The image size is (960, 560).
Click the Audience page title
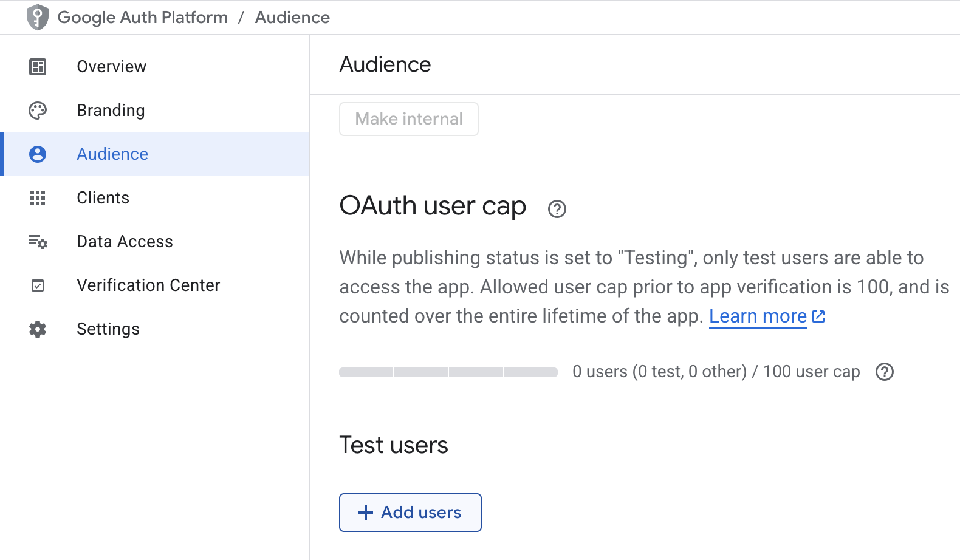(x=385, y=64)
